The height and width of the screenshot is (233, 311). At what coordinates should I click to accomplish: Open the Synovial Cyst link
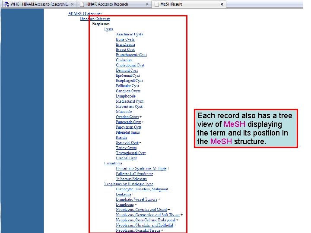click(127, 142)
